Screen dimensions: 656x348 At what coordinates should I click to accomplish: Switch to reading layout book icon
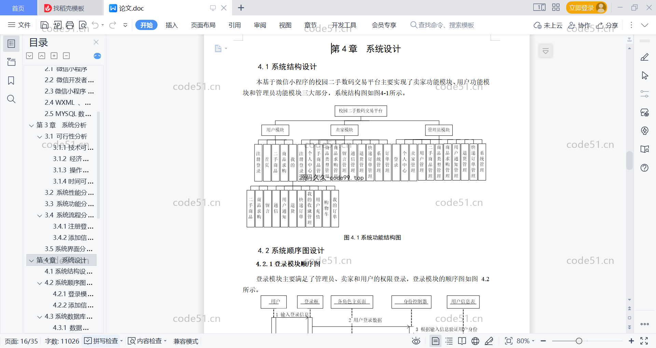pyautogui.click(x=462, y=341)
